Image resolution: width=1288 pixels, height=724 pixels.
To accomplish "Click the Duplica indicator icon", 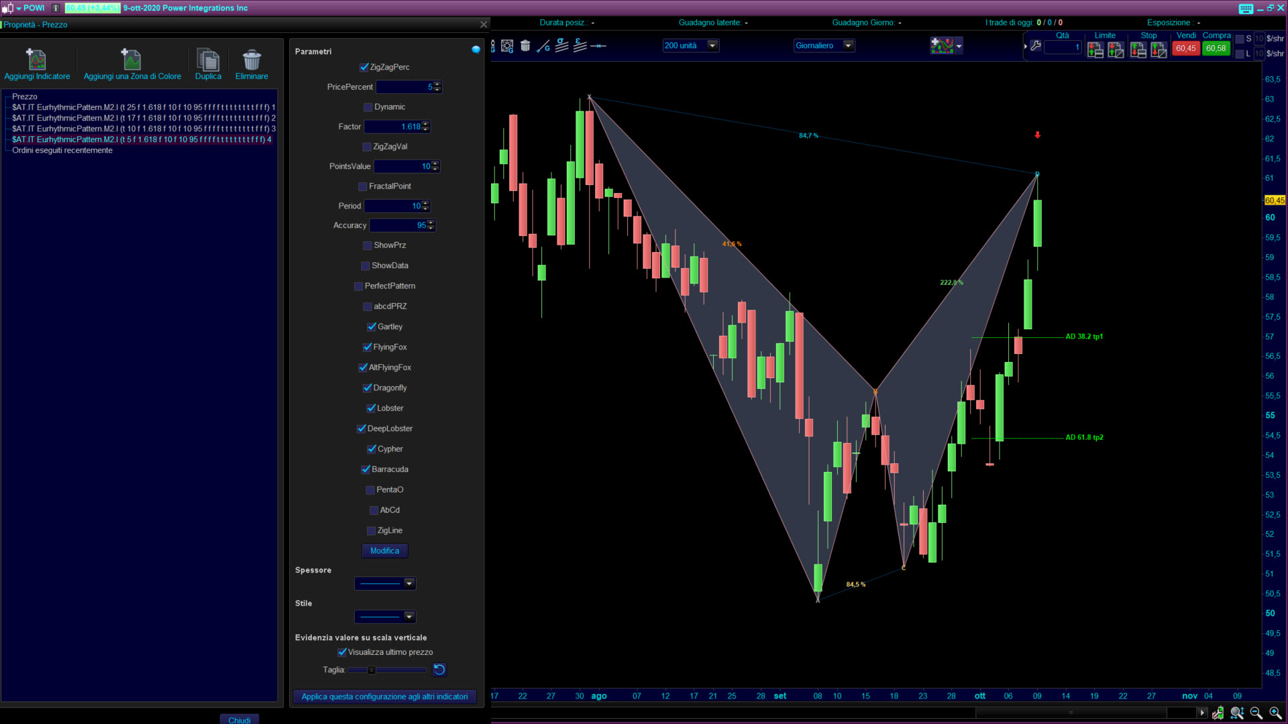I will 208,60.
